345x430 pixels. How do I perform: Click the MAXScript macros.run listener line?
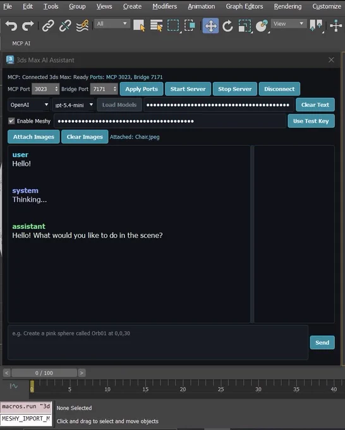(x=26, y=407)
